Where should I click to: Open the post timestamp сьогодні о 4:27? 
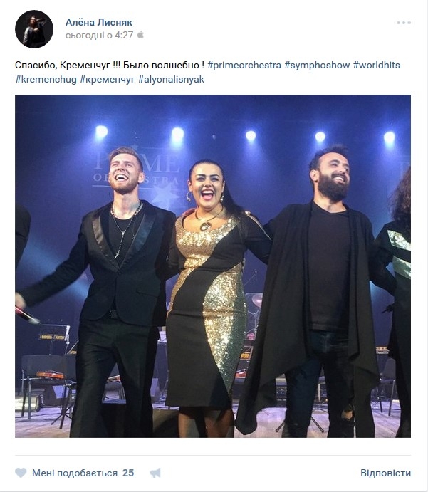click(x=100, y=35)
